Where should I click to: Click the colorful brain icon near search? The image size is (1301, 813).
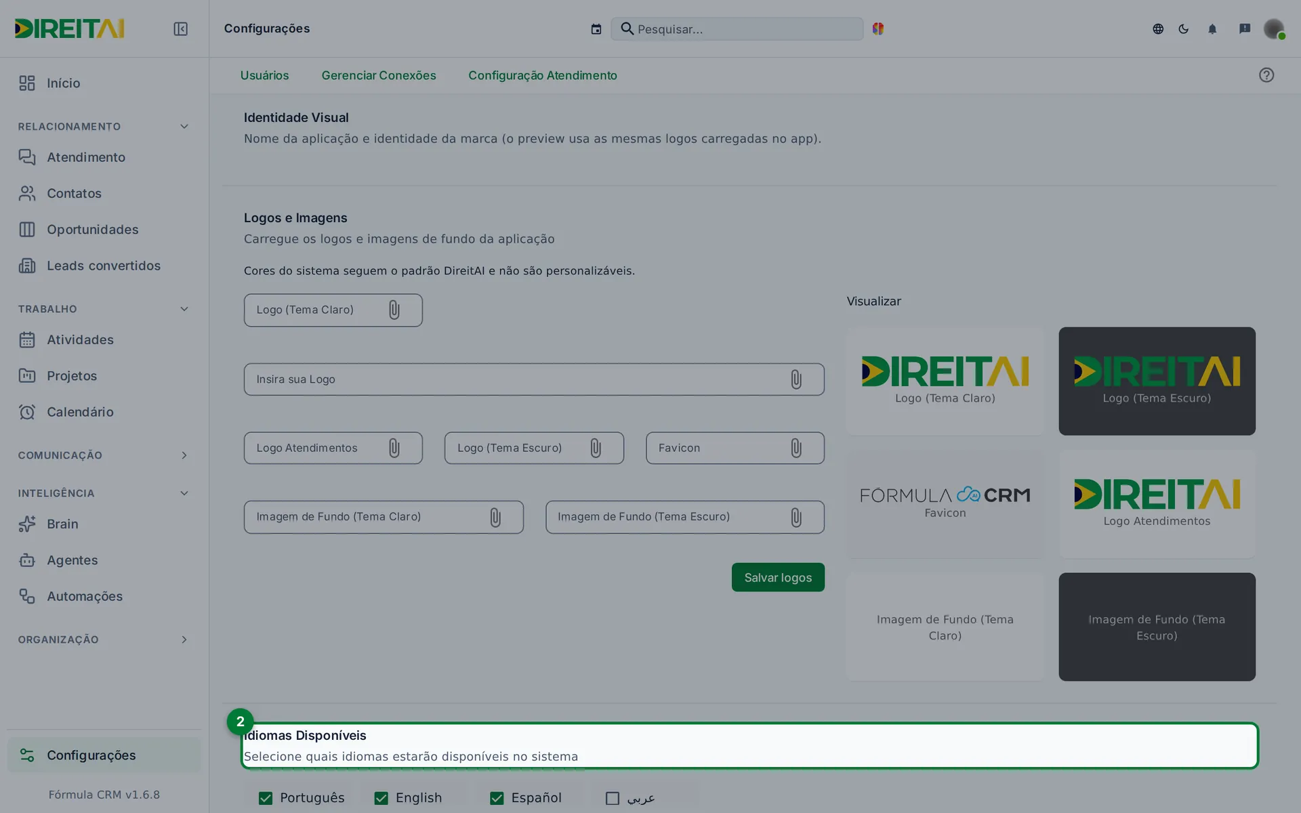coord(878,28)
